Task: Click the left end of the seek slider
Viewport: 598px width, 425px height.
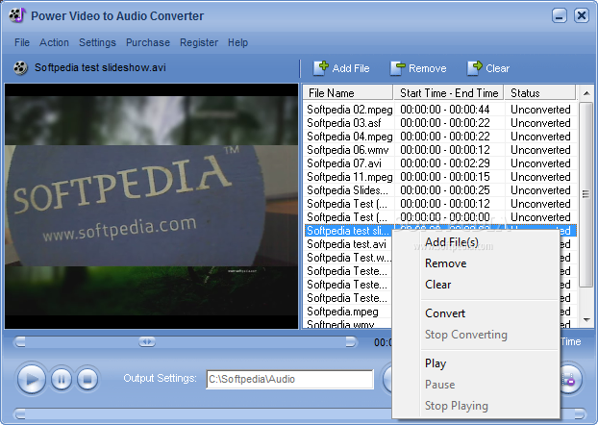Action: coord(20,341)
